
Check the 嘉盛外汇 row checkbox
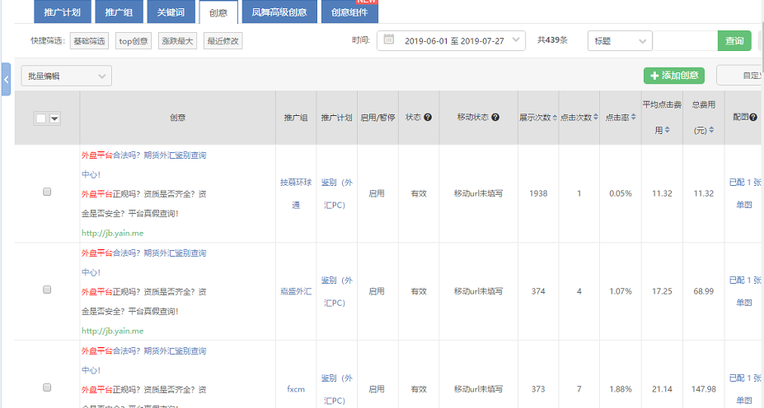pos(47,290)
